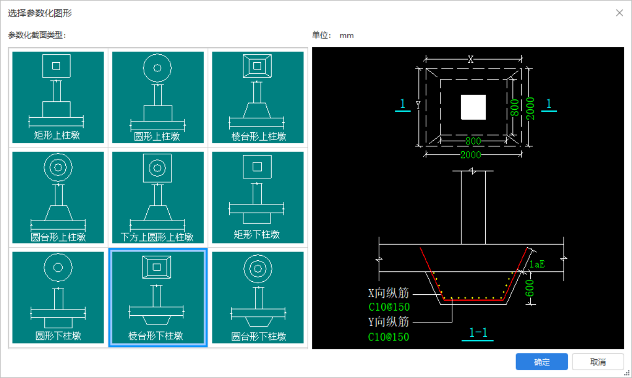
Task: Edit Y向纵筋 rebar value C10@150
Action: (389, 337)
